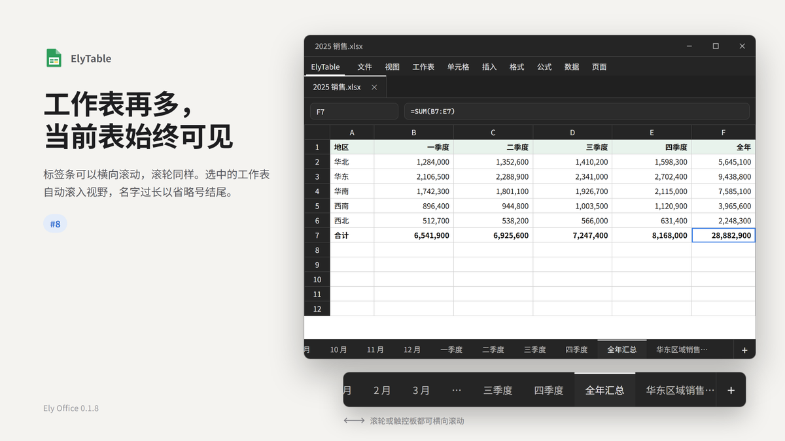The image size is (785, 441).
Task: Select 全年汇总 sheet tab in window
Action: 622,350
